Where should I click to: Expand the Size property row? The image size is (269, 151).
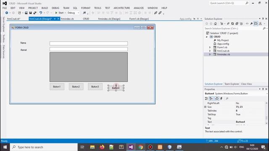pyautogui.click(x=205, y=107)
